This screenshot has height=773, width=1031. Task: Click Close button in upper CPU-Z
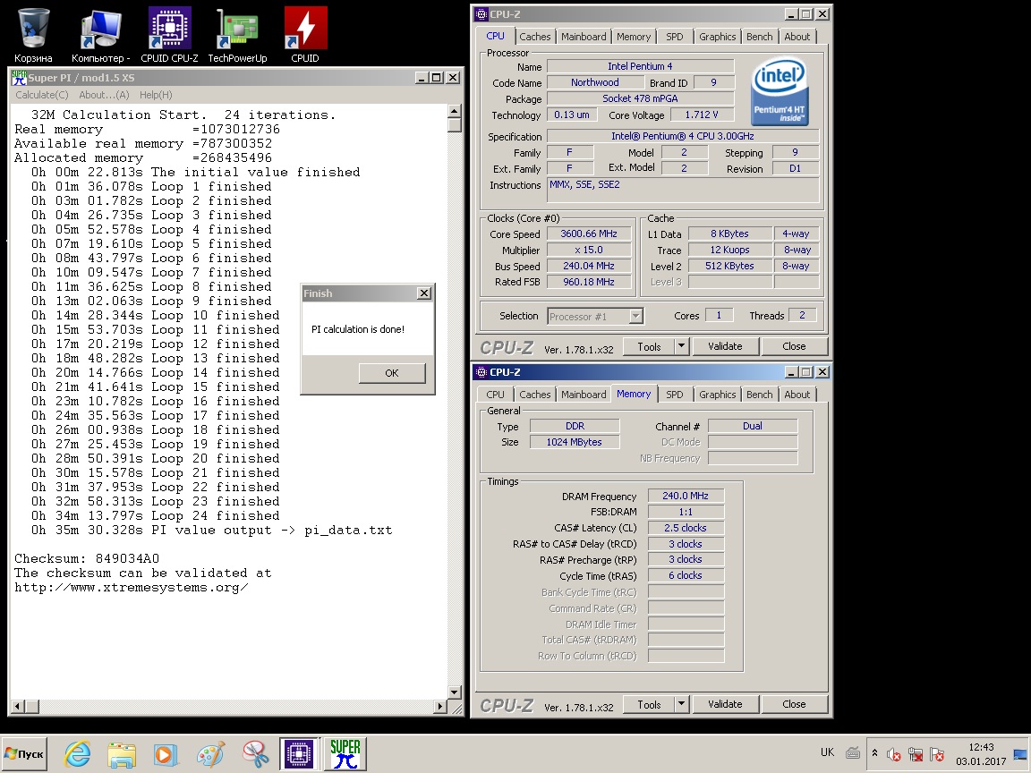794,346
